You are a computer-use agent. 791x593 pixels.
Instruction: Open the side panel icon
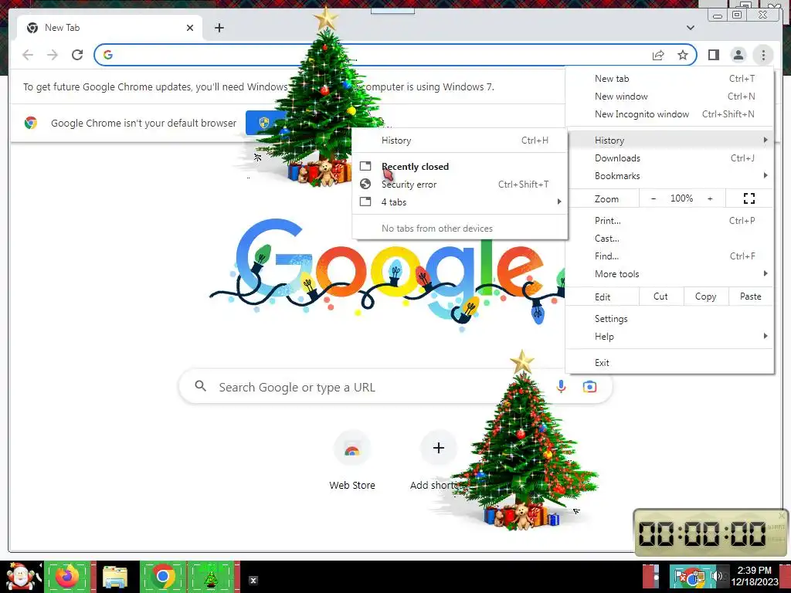[x=713, y=55]
